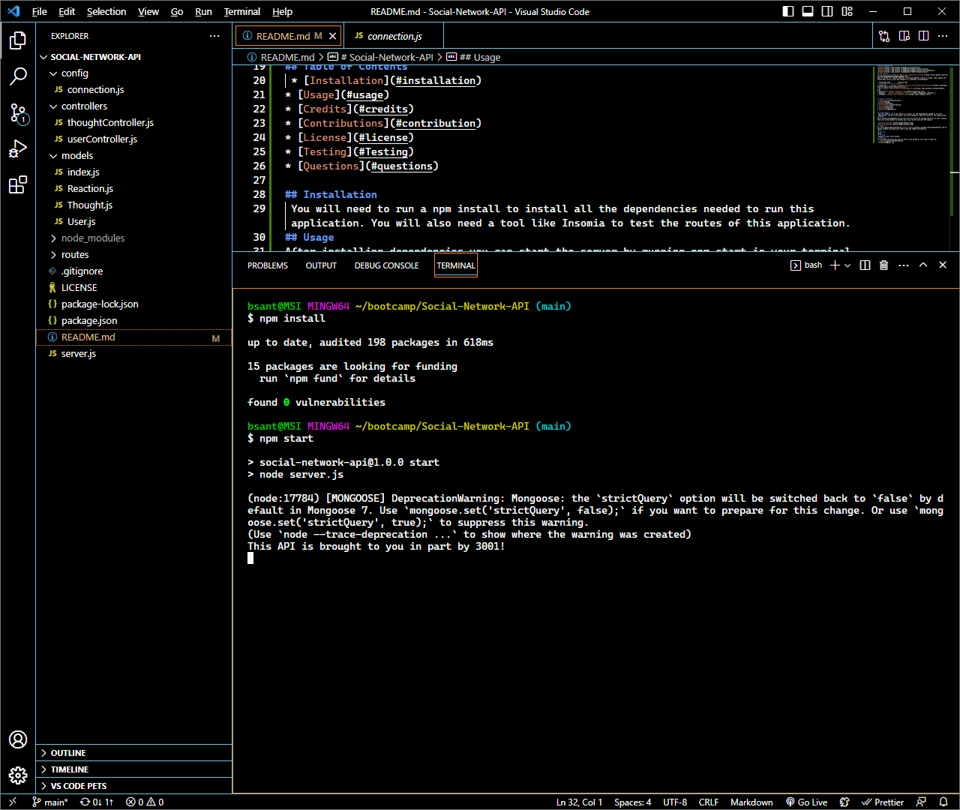The image size is (960, 810).
Task: Expand the node_modules folder
Action: [133, 238]
